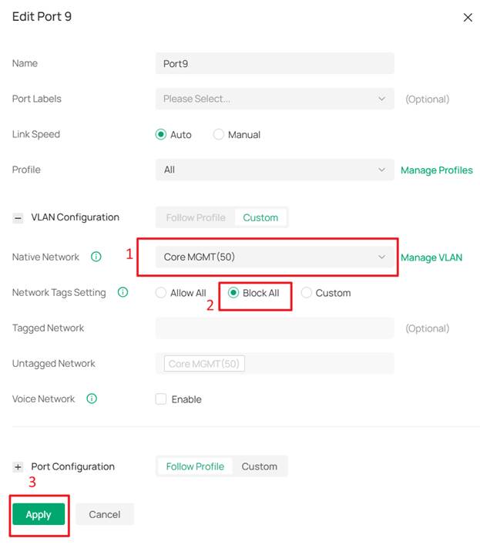The height and width of the screenshot is (555, 480).
Task: Click the Apply button
Action: point(39,514)
